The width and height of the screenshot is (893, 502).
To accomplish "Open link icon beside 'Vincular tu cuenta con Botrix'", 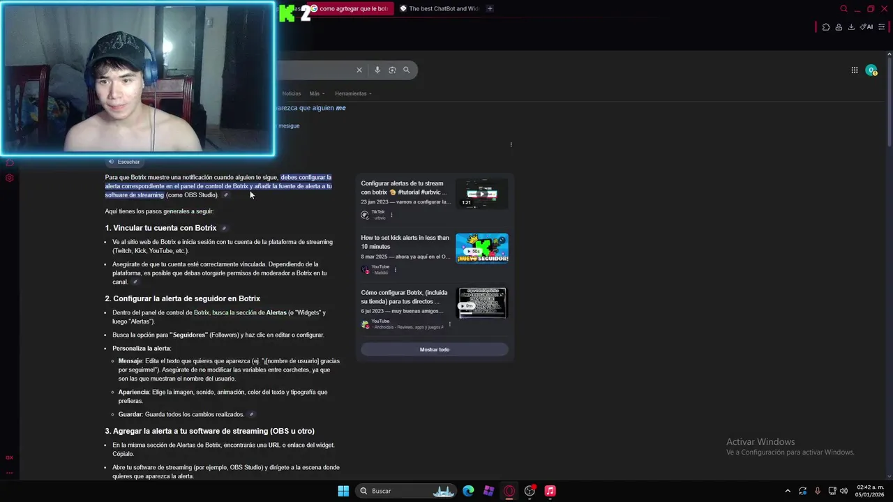I will (x=224, y=229).
